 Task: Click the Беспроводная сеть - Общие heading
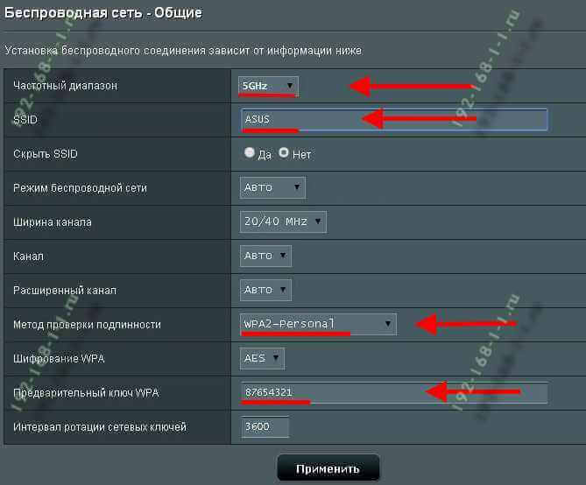103,13
